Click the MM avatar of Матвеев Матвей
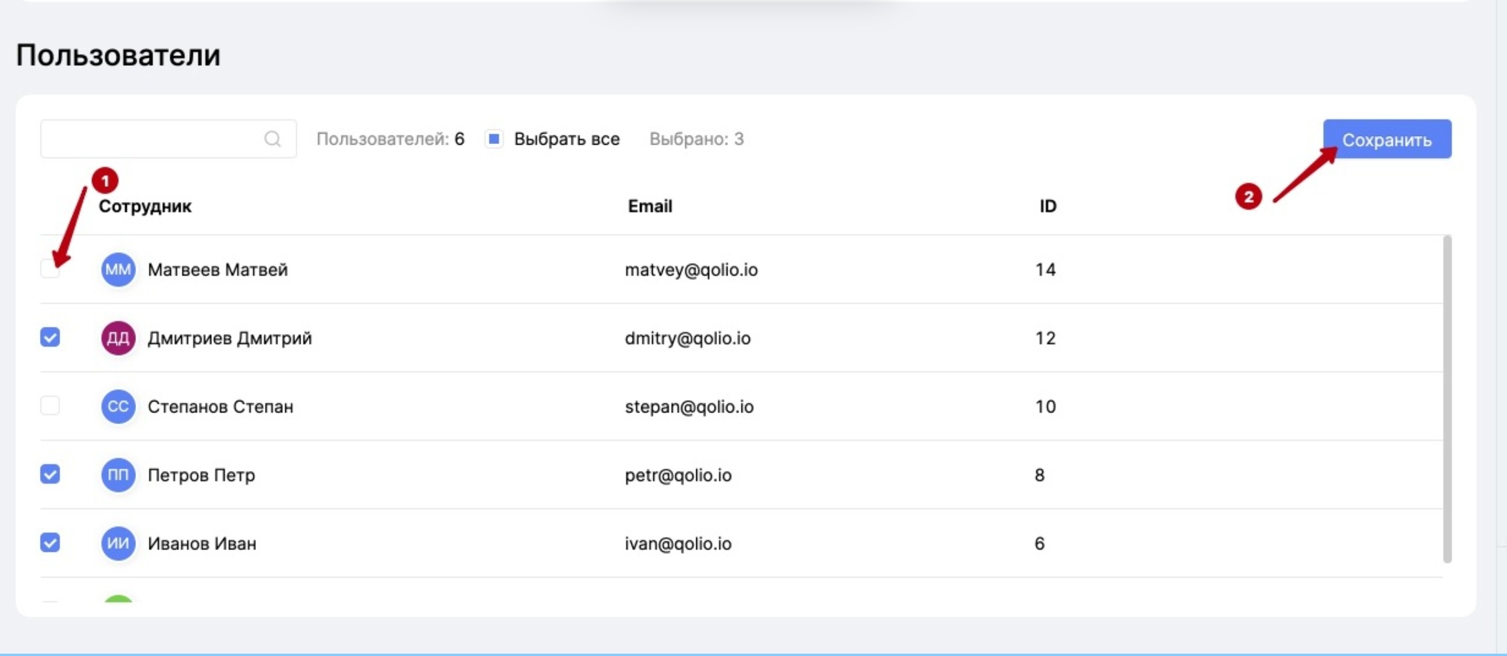 coord(118,269)
